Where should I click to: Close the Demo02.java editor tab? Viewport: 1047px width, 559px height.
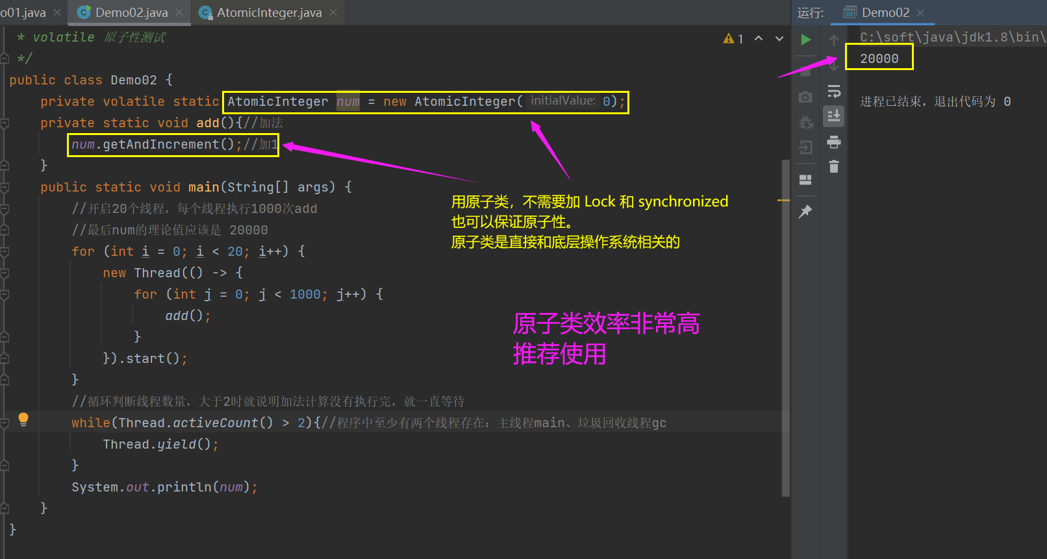tap(179, 12)
